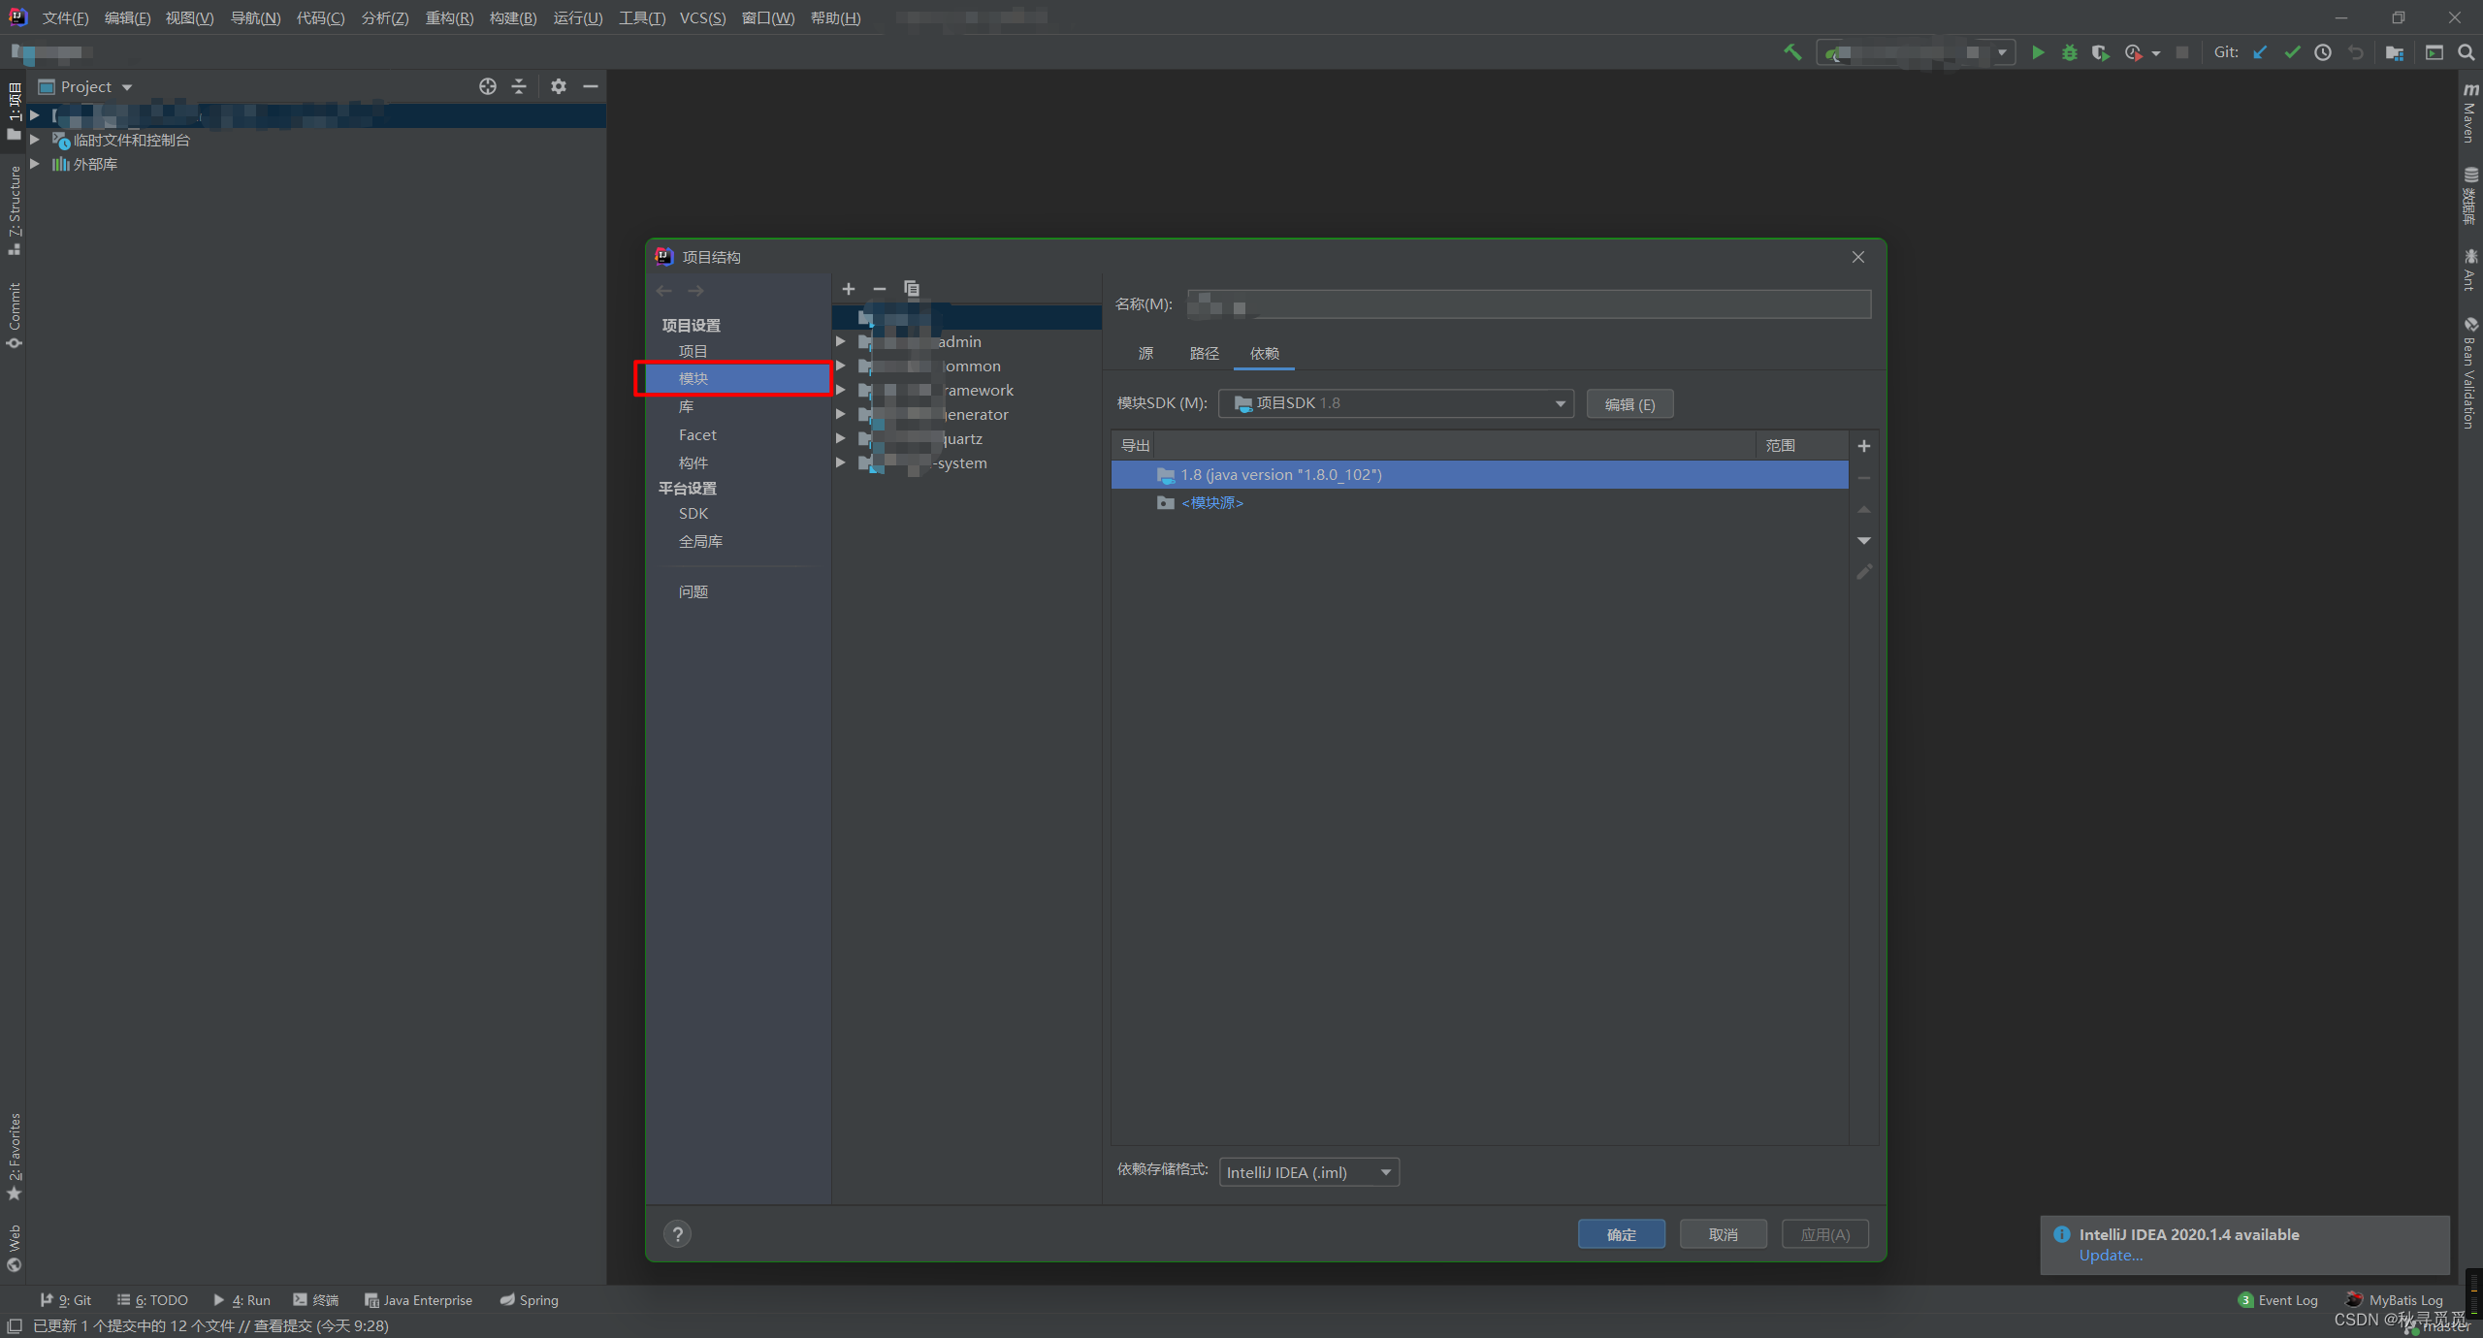Click the copy module icon
The height and width of the screenshot is (1338, 2483).
coord(911,289)
